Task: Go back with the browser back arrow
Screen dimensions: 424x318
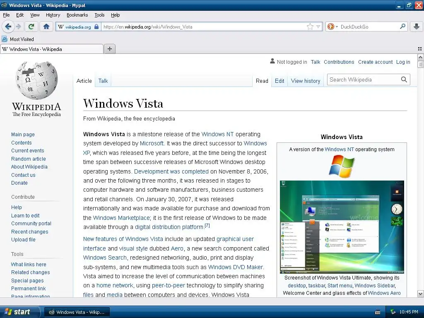Action: [8, 26]
